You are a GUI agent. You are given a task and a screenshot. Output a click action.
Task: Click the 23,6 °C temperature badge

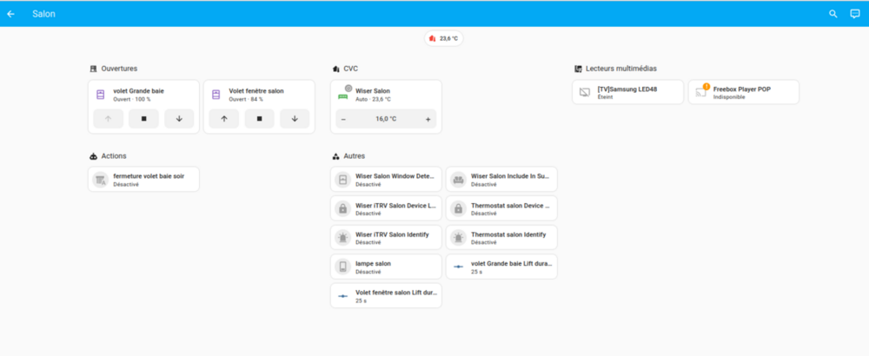444,39
